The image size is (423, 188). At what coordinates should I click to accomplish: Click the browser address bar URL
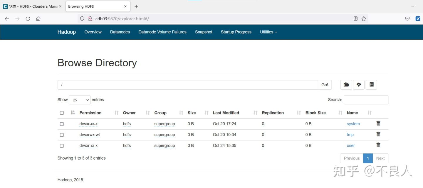pos(122,18)
